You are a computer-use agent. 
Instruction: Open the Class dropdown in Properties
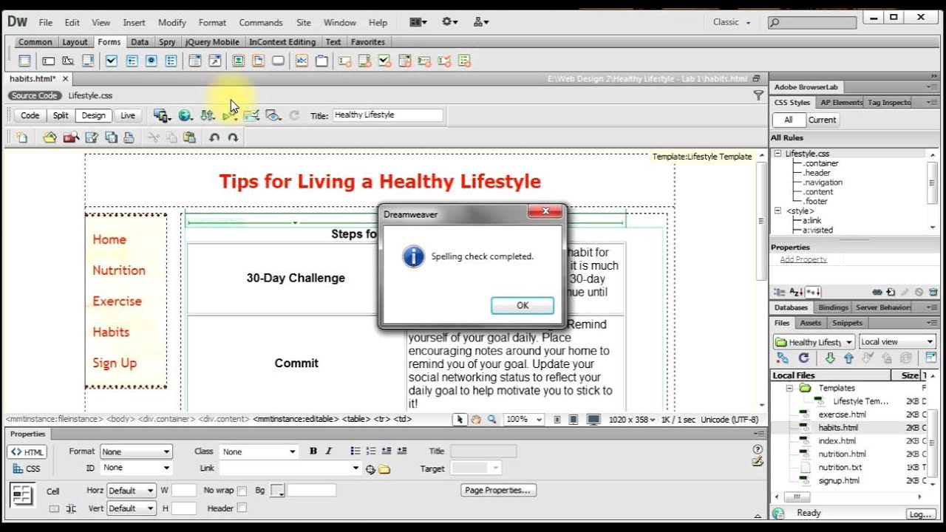259,451
